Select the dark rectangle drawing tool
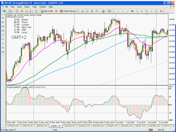176x132 pixels. click(132, 11)
